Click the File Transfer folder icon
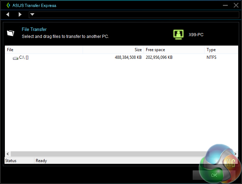The height and width of the screenshot is (184, 242). (x=10, y=33)
